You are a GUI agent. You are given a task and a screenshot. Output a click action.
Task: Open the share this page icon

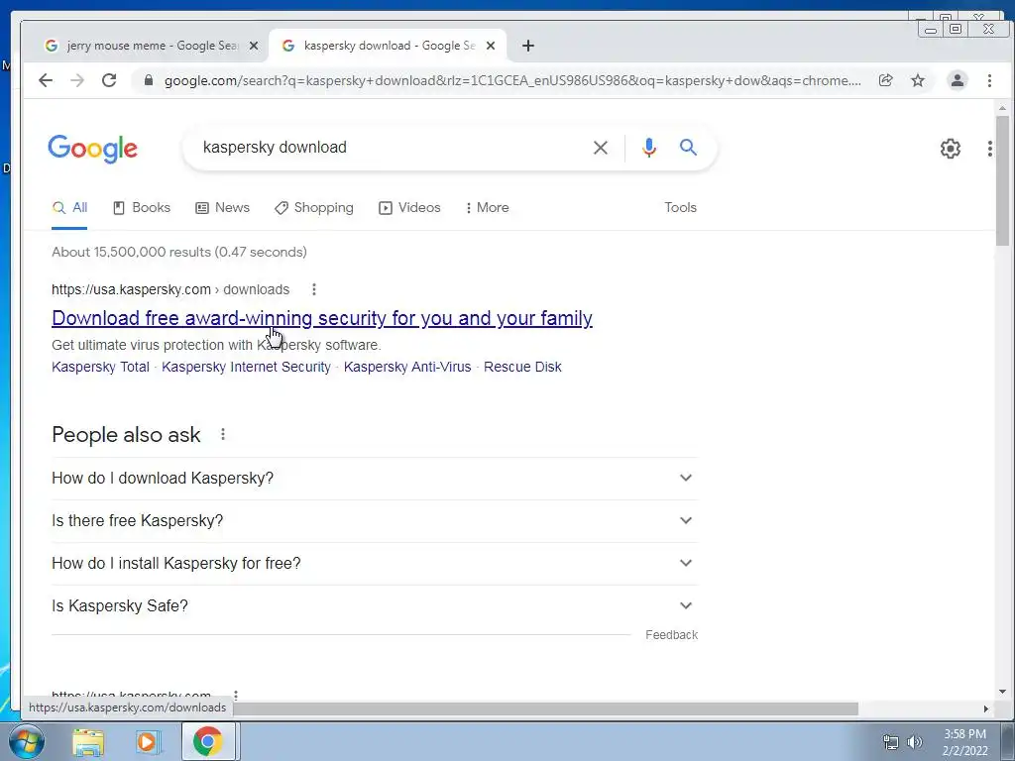point(885,80)
